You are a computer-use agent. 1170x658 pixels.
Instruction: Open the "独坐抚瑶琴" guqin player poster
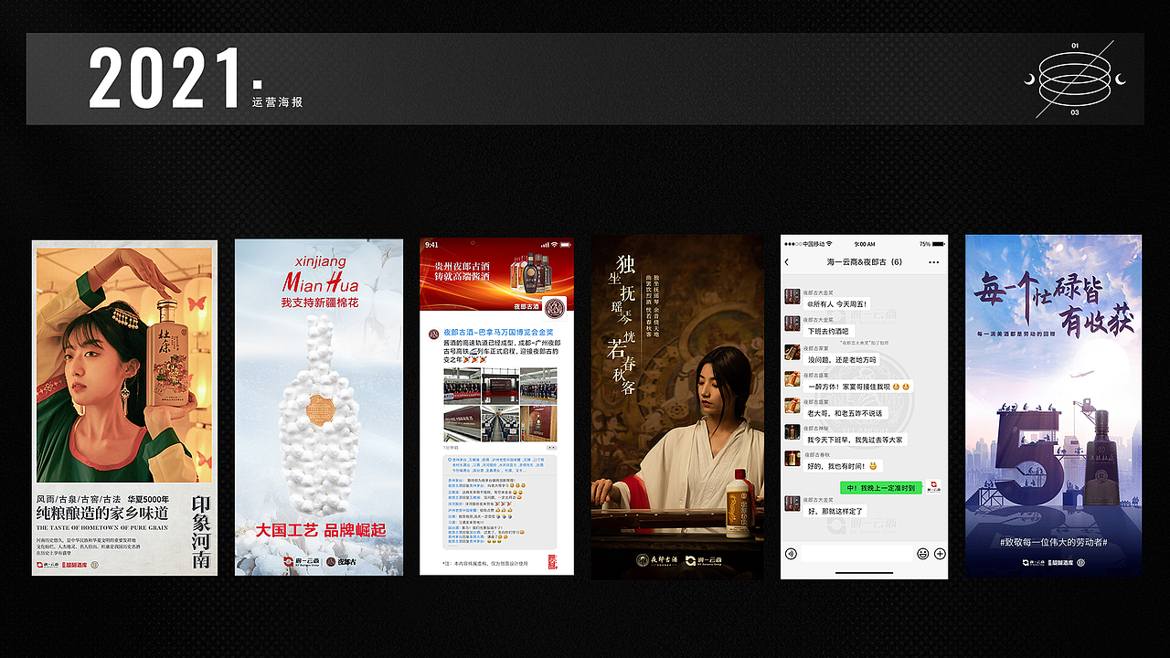pyautogui.click(x=677, y=407)
